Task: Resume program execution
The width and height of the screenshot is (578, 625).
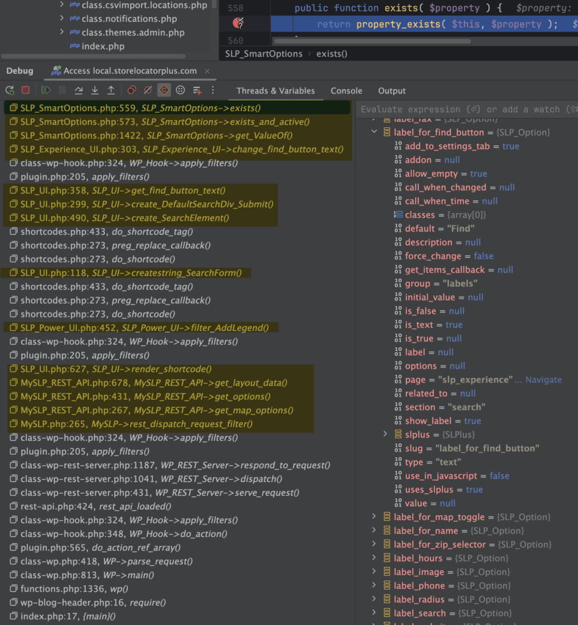Action: 46,90
